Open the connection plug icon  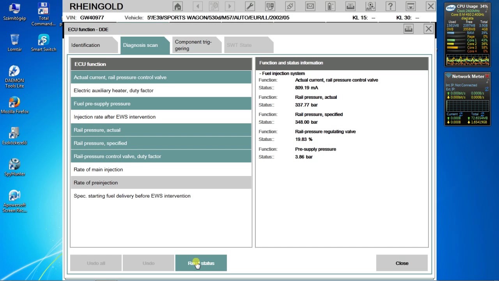click(x=290, y=6)
